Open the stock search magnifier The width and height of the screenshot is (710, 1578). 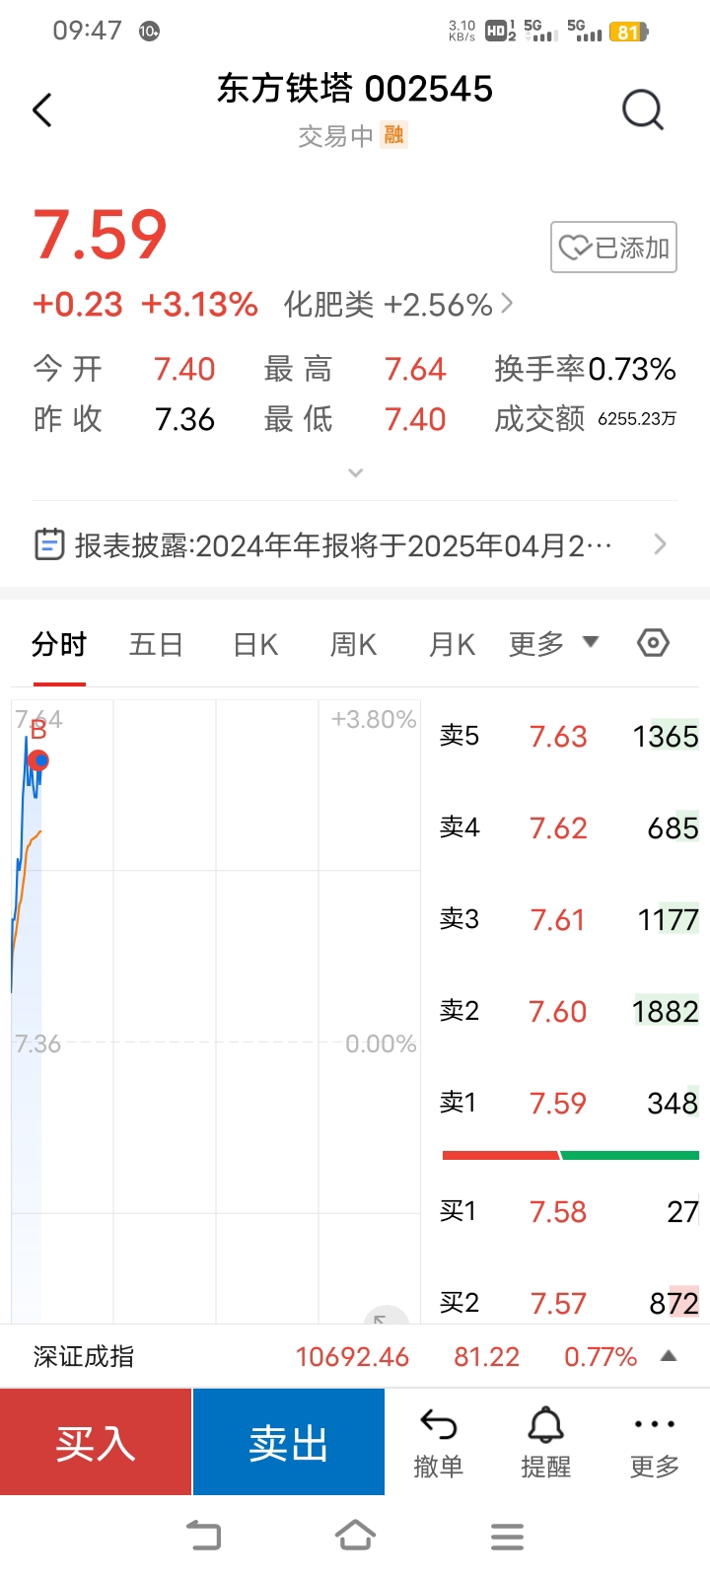click(x=643, y=109)
